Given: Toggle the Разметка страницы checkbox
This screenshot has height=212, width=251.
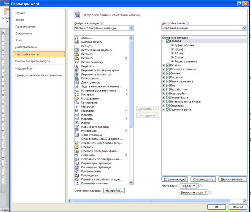Looking at the screenshot, I should [168, 69].
